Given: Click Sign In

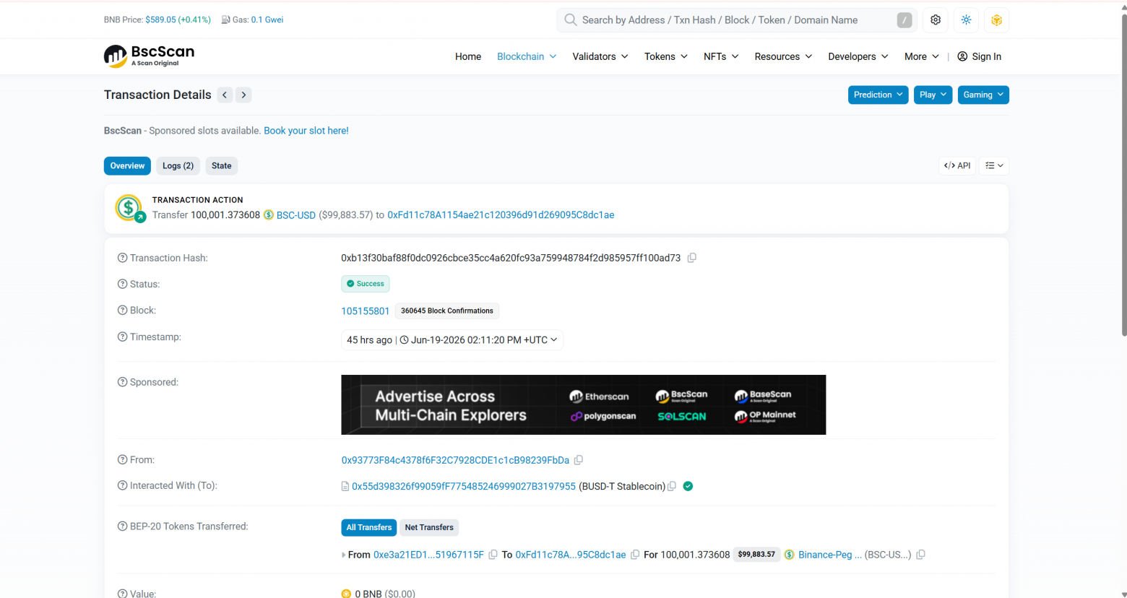Looking at the screenshot, I should (979, 56).
